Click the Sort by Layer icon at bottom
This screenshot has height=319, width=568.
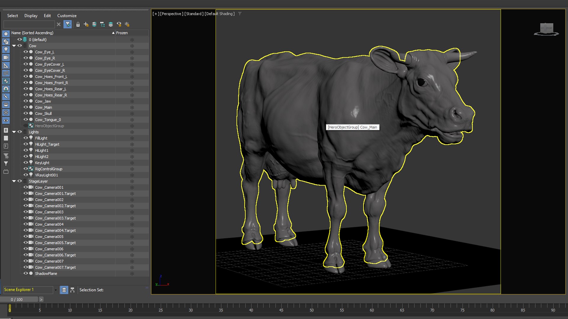tap(64, 290)
